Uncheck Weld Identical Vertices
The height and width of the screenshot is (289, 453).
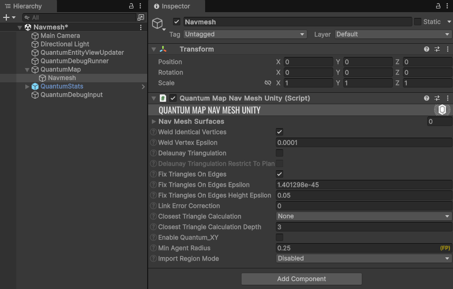279,132
